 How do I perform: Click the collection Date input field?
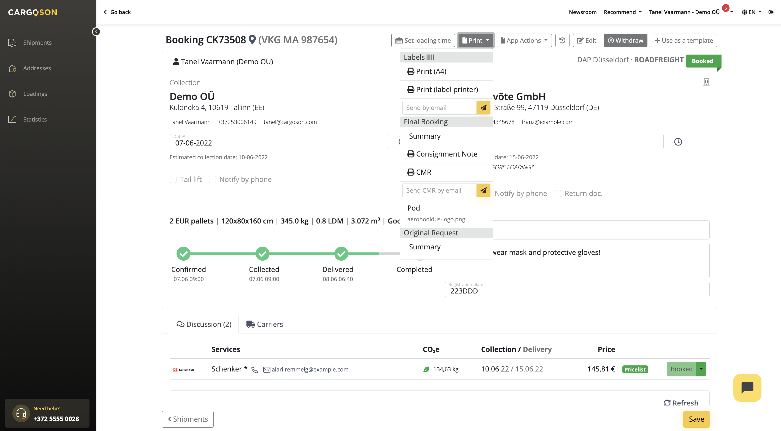pos(278,142)
